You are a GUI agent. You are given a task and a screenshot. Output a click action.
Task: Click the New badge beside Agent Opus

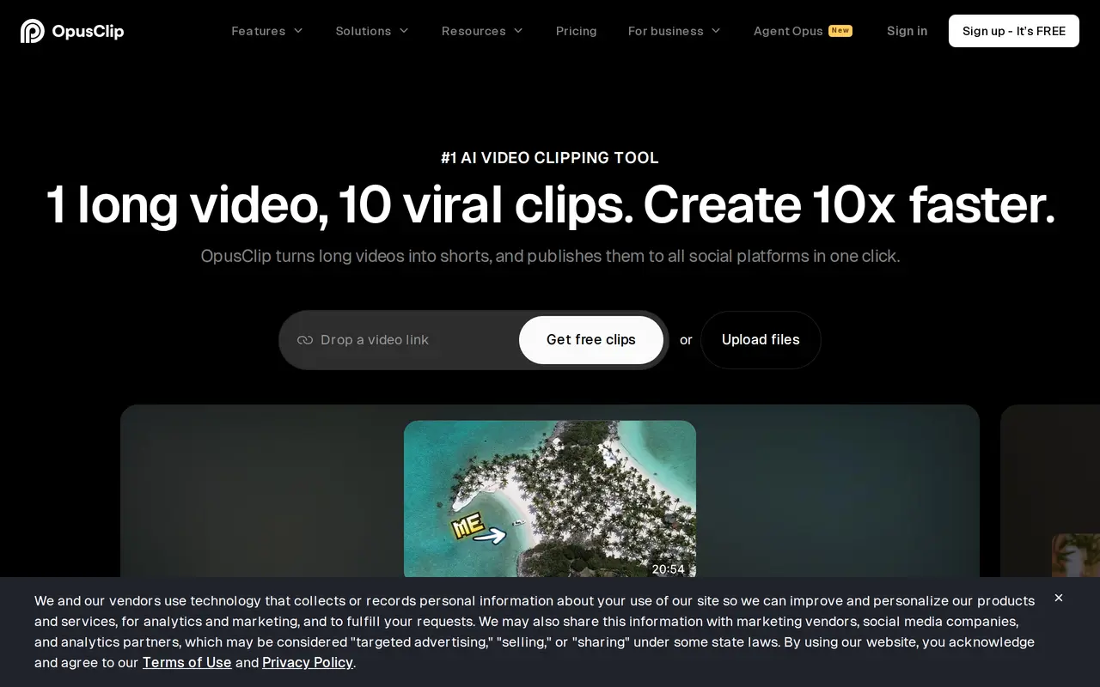840,30
